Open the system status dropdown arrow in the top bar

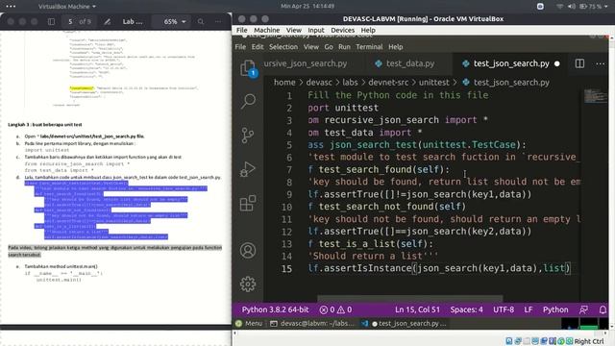[606, 7]
